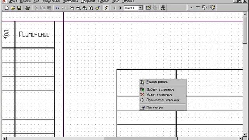Open the Окно menu

pyautogui.click(x=116, y=1)
